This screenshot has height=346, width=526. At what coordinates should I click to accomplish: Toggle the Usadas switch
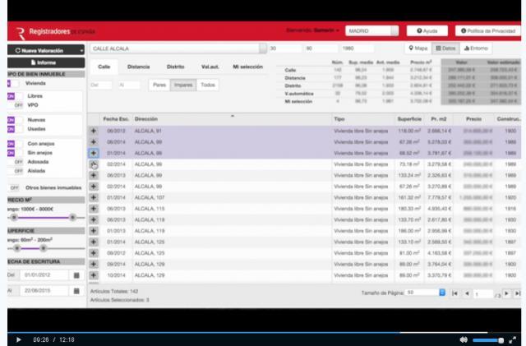(15, 129)
